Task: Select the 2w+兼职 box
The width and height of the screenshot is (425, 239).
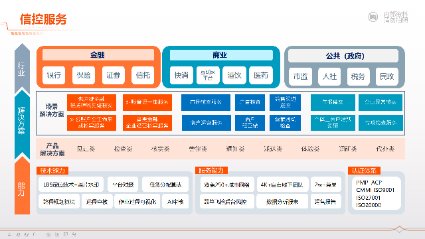Action: (326, 185)
